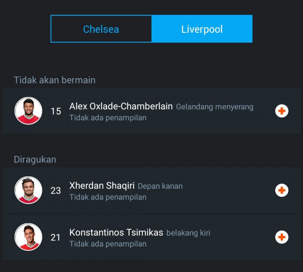Click the Depan kanan position label
This screenshot has height=272, width=303.
160,186
